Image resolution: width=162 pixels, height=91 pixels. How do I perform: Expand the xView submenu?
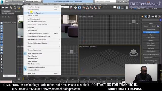point(42,47)
